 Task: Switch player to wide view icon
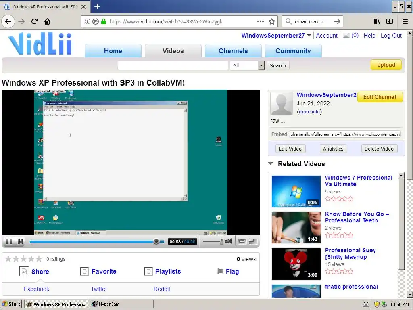click(242, 241)
